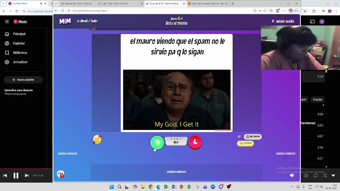The width and height of the screenshot is (340, 191).
Task: Click Nueva playlist button
Action: point(23,80)
